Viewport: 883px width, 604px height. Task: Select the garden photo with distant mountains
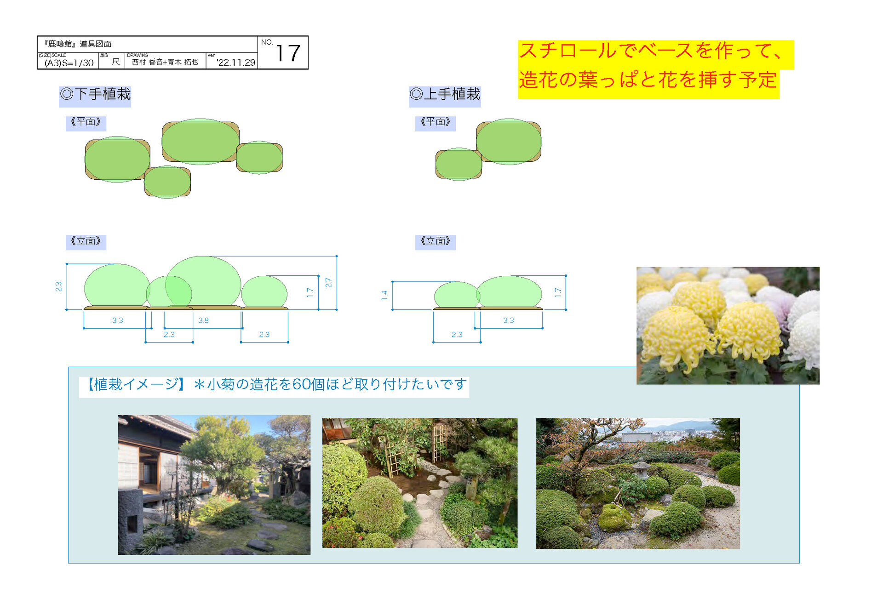click(637, 483)
